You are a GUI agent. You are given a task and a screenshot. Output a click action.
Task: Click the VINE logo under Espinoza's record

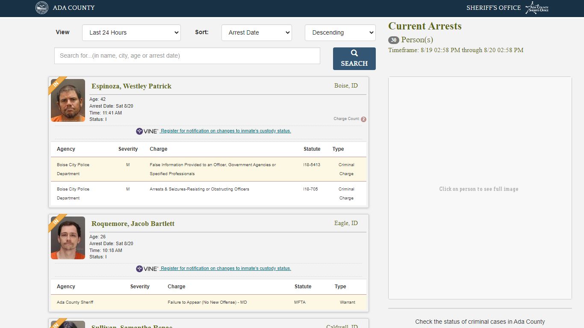147,131
